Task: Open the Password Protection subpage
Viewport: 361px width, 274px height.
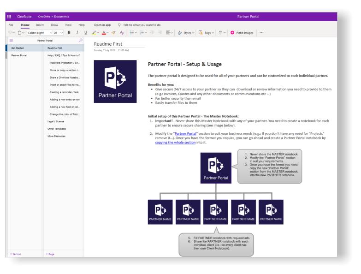Action: pyautogui.click(x=64, y=63)
